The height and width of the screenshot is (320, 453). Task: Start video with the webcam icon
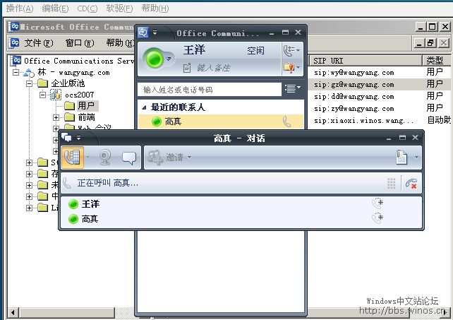[105, 158]
